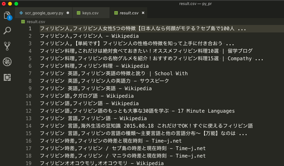Open the Search view icon
Image resolution: width=284 pixels, height=166 pixels.
(7, 31)
